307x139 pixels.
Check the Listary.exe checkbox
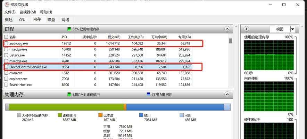(6, 55)
